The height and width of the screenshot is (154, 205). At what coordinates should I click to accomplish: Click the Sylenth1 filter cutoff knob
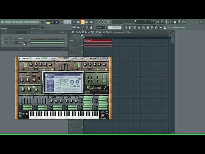[x=22, y=89]
